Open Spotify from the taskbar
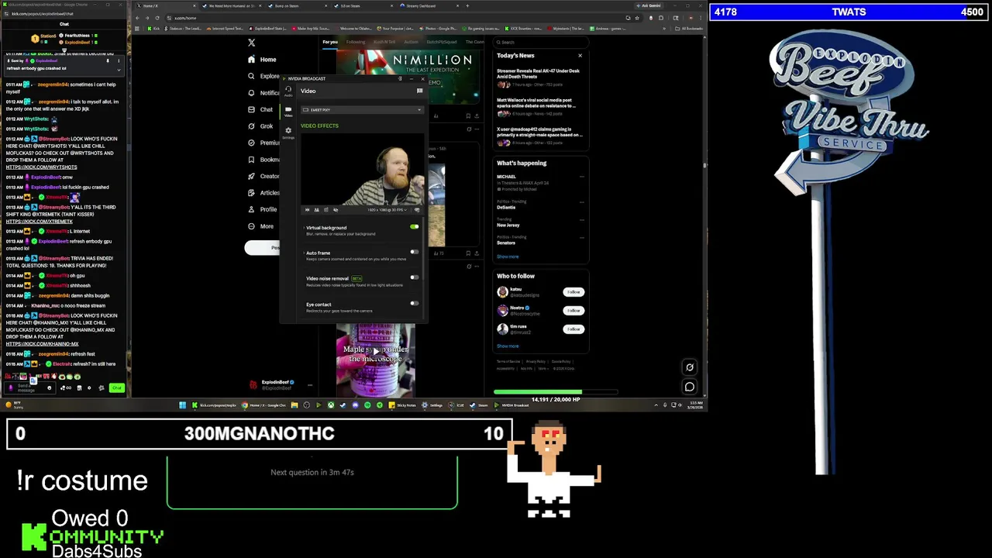Screen dimensions: 992x558 (x=367, y=405)
